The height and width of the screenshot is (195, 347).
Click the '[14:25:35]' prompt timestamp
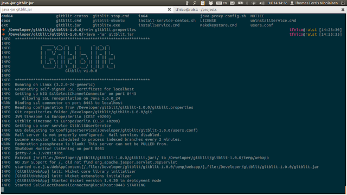pos(330,34)
